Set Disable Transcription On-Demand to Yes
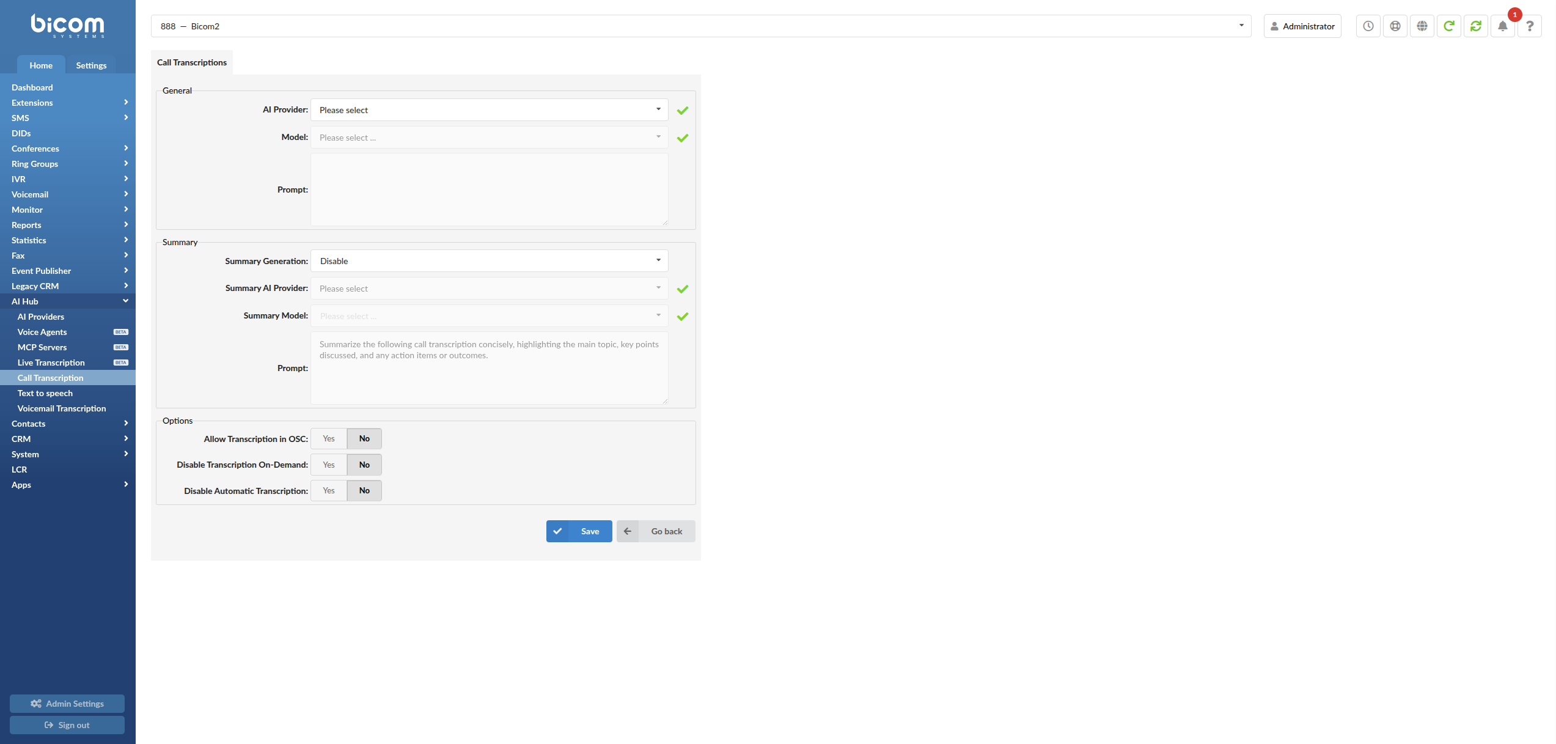 tap(329, 465)
